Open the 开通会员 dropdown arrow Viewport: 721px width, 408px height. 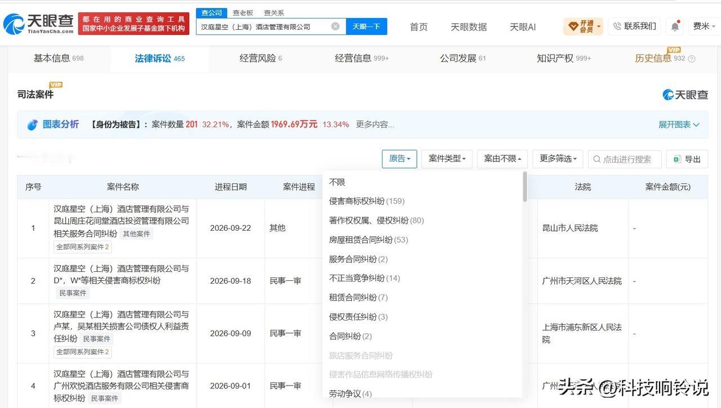click(599, 26)
